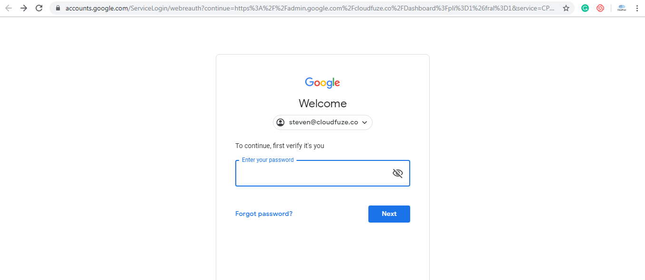The image size is (645, 280).
Task: Reload the sign-in page
Action: [39, 8]
